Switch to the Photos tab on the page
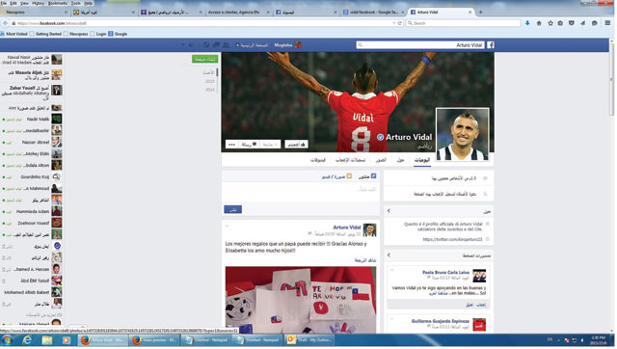This screenshot has height=349, width=617. click(381, 160)
